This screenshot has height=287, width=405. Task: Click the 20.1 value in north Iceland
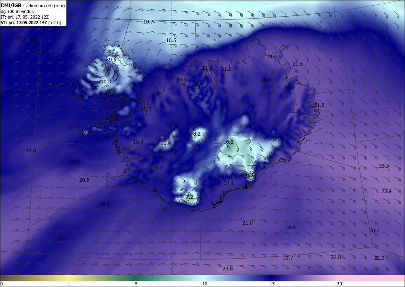[181, 80]
